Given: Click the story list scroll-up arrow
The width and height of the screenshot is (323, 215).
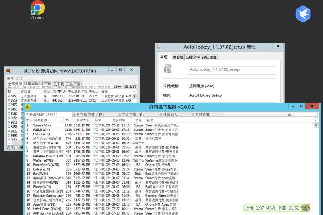Looking at the screenshot, I should pos(135,91).
